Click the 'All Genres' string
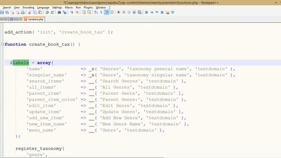This screenshot has width=281, height=158. [x=116, y=87]
